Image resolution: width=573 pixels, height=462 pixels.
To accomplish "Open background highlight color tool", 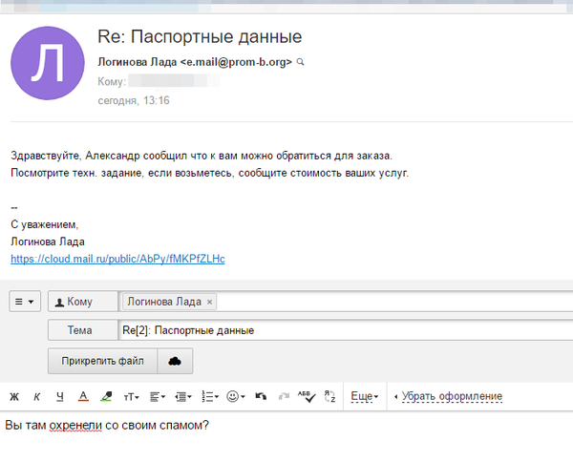I will [106, 396].
